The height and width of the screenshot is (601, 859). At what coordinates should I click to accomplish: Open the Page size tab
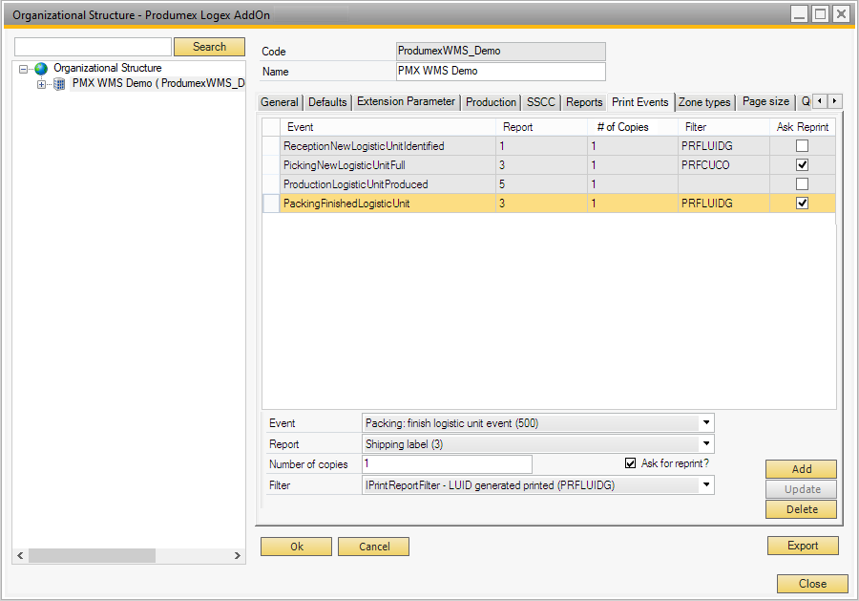tap(765, 101)
